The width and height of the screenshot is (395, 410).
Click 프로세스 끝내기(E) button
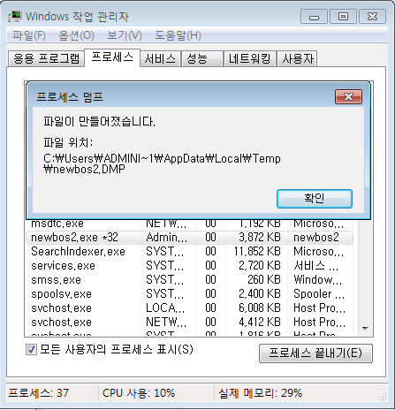click(315, 353)
